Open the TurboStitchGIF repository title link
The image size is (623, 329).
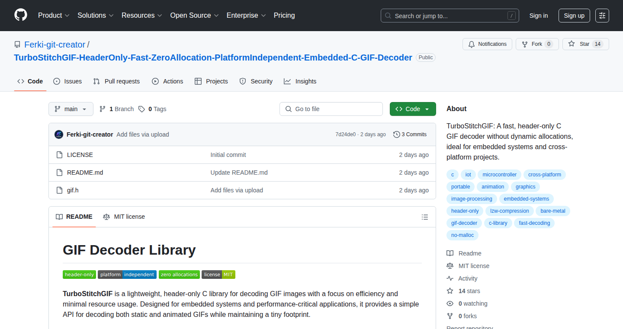click(213, 57)
